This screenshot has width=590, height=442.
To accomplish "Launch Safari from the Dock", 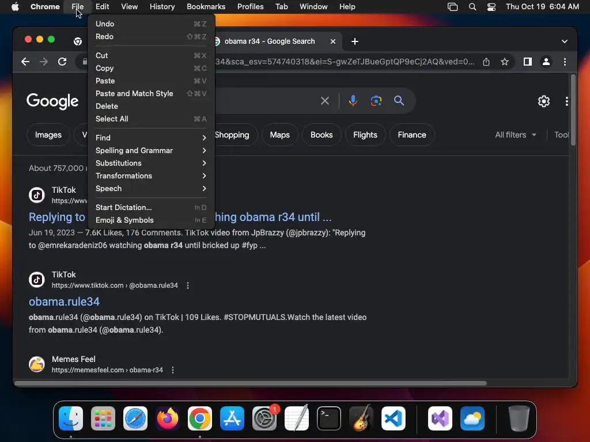I will click(135, 418).
